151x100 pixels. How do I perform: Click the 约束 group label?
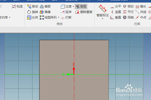coord(137,24)
